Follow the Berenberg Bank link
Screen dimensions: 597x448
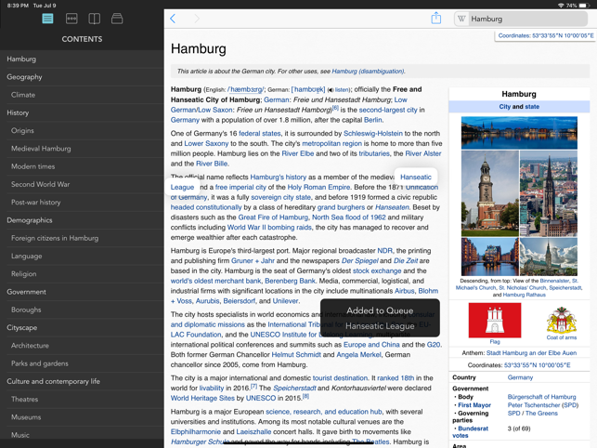click(x=290, y=281)
